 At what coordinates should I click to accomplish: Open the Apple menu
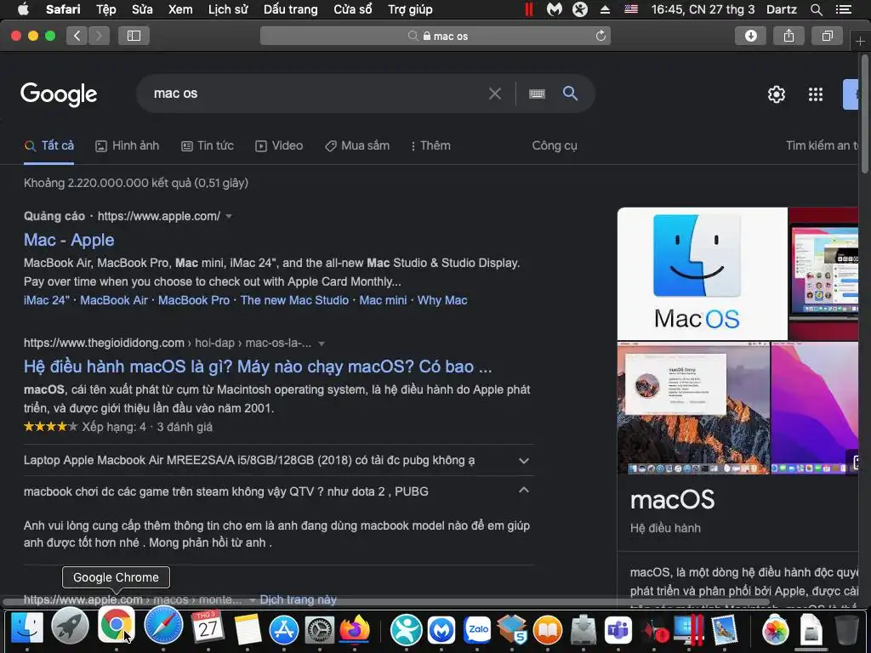click(23, 9)
